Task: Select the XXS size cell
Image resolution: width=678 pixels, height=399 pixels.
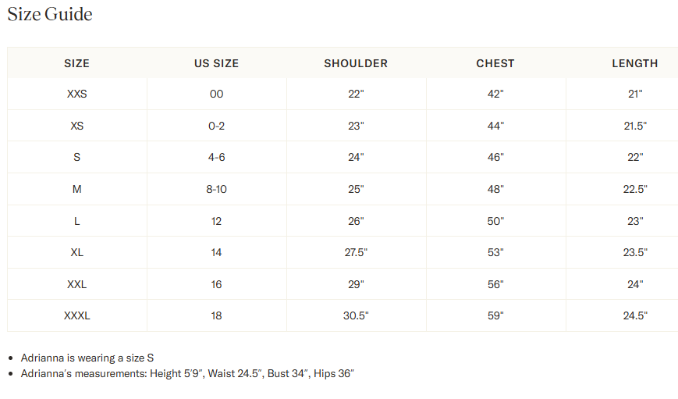Action: tap(76, 94)
